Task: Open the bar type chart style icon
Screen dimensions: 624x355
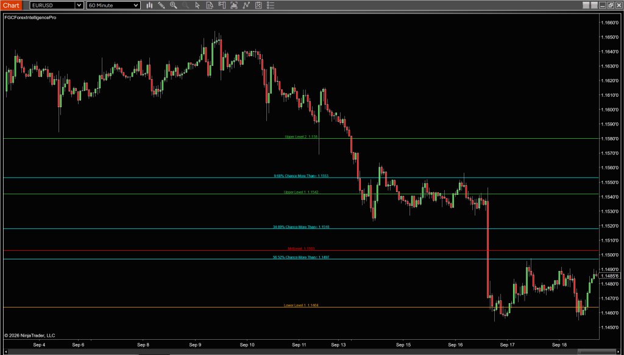Action: [x=150, y=5]
